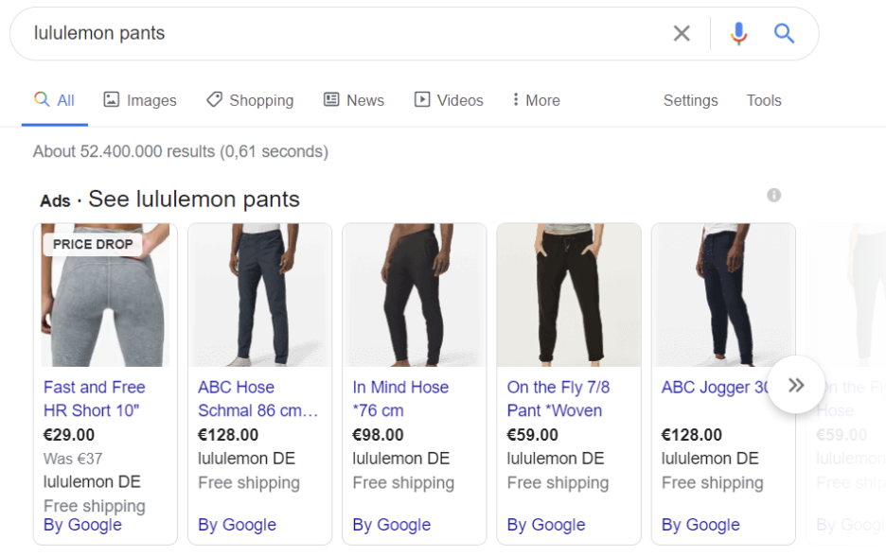The height and width of the screenshot is (556, 886).
Task: Click By Google under ABC Hose Schmal
Action: tap(238, 525)
